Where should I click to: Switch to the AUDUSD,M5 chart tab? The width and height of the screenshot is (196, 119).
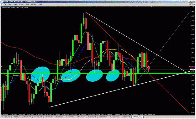coord(38,117)
